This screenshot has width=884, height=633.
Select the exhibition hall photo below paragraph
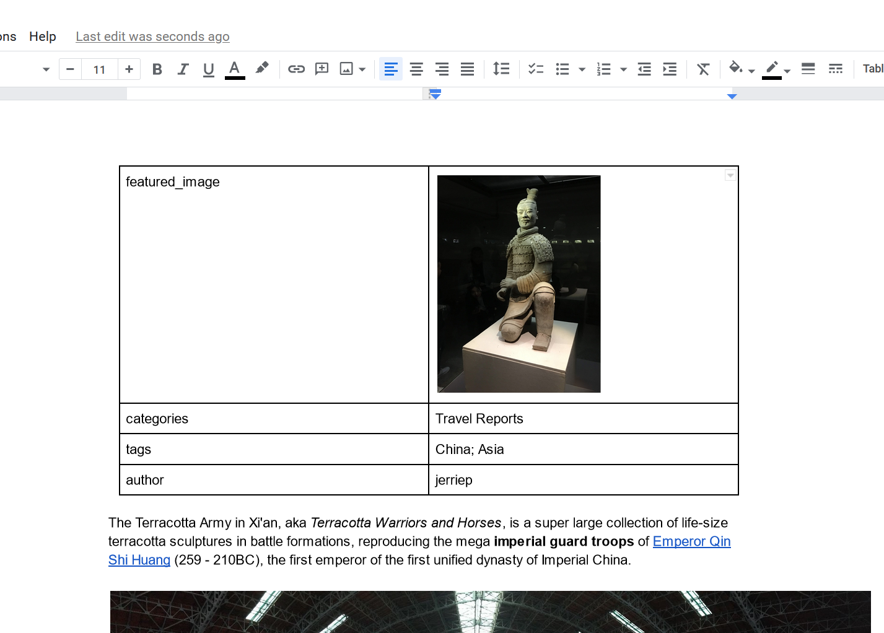[x=491, y=612]
